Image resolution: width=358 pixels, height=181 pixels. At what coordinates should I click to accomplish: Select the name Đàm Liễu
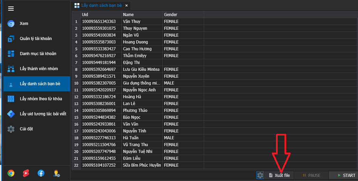[x=132, y=159]
